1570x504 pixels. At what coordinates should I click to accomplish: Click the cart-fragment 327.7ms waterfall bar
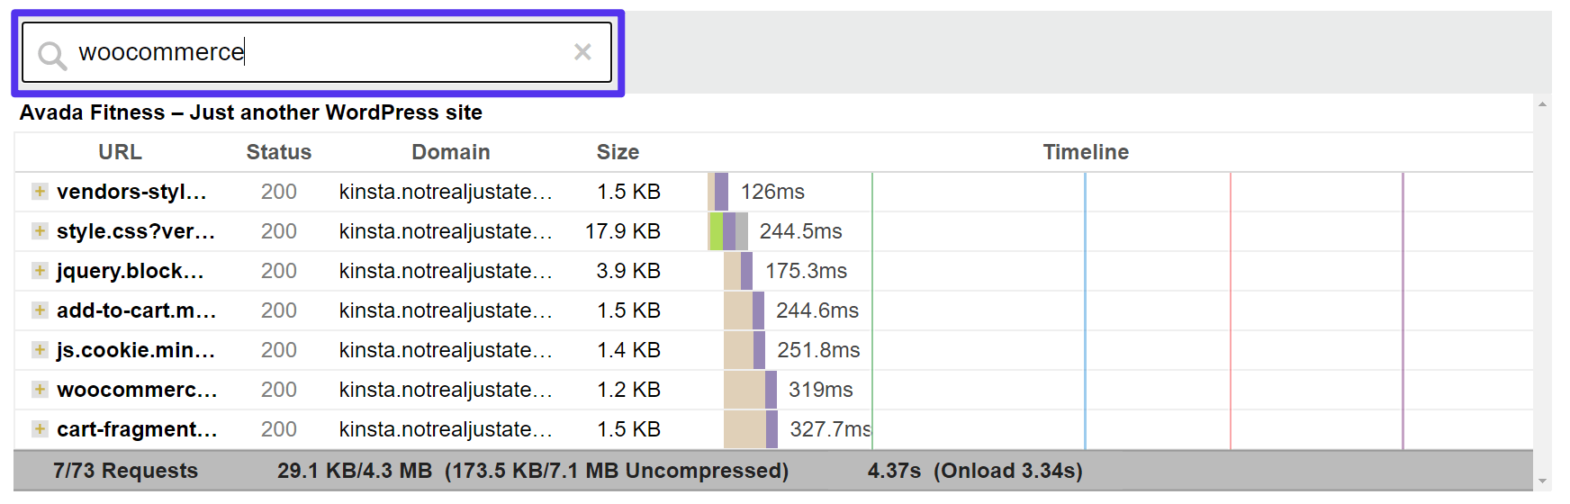point(750,429)
